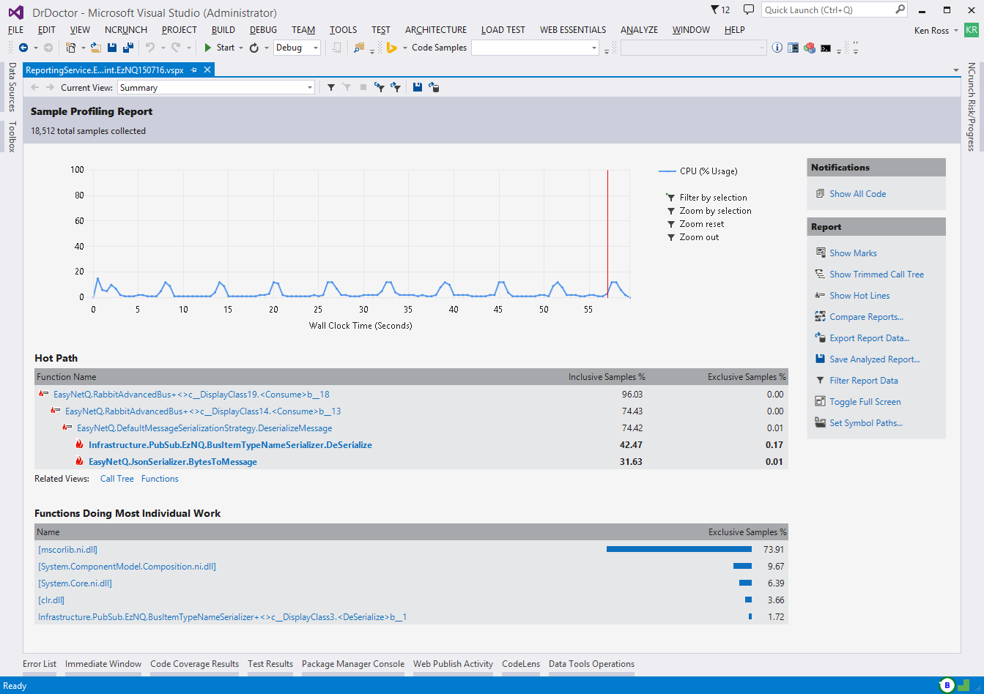
Task: Click the notifications flag icon
Action: (x=715, y=10)
